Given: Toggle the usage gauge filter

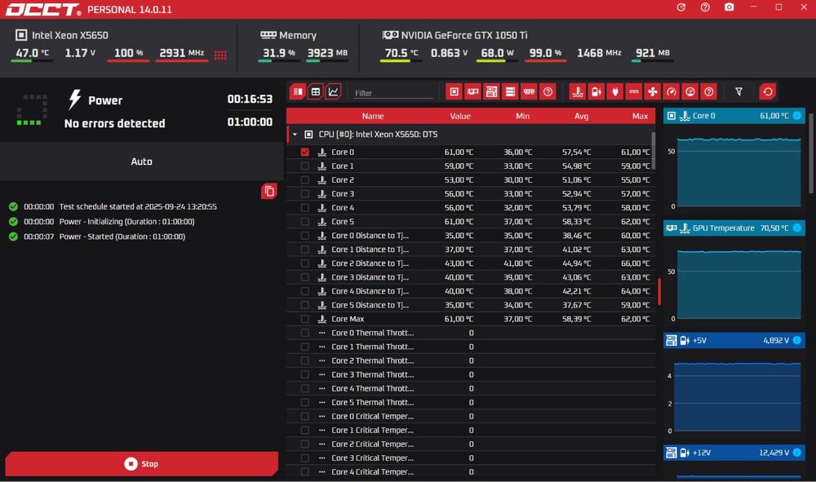Looking at the screenshot, I should click(690, 92).
